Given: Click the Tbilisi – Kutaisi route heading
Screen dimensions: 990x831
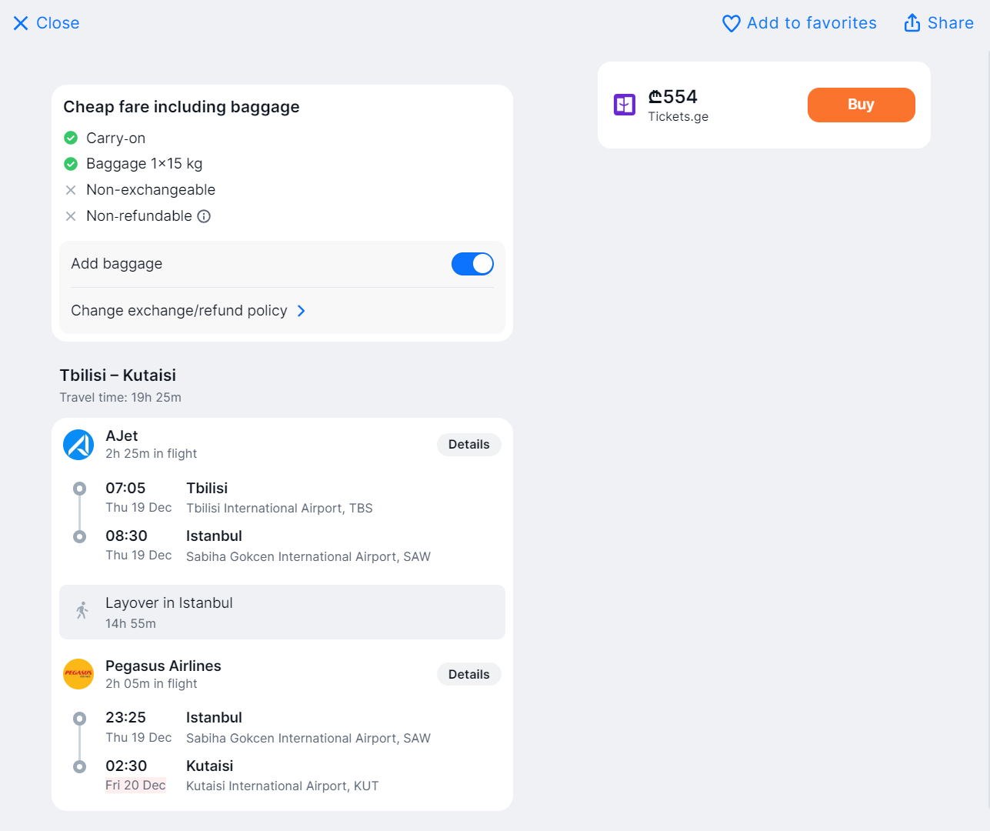Looking at the screenshot, I should (118, 375).
